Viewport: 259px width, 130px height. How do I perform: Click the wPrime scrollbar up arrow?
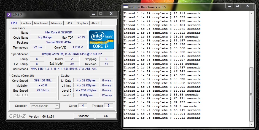pos(252,14)
